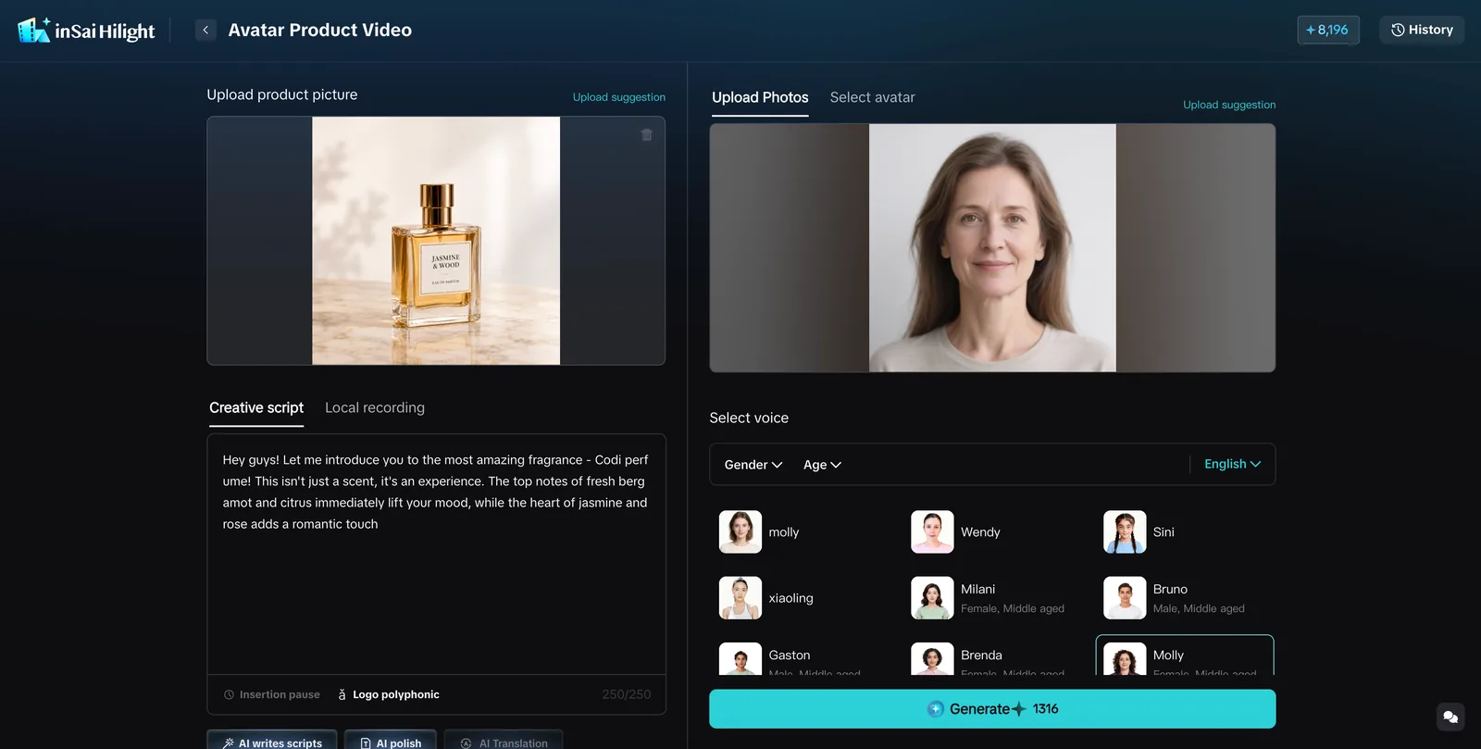Switch to the Creative script tab

pos(256,407)
